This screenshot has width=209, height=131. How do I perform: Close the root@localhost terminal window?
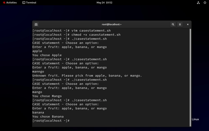click(x=188, y=24)
